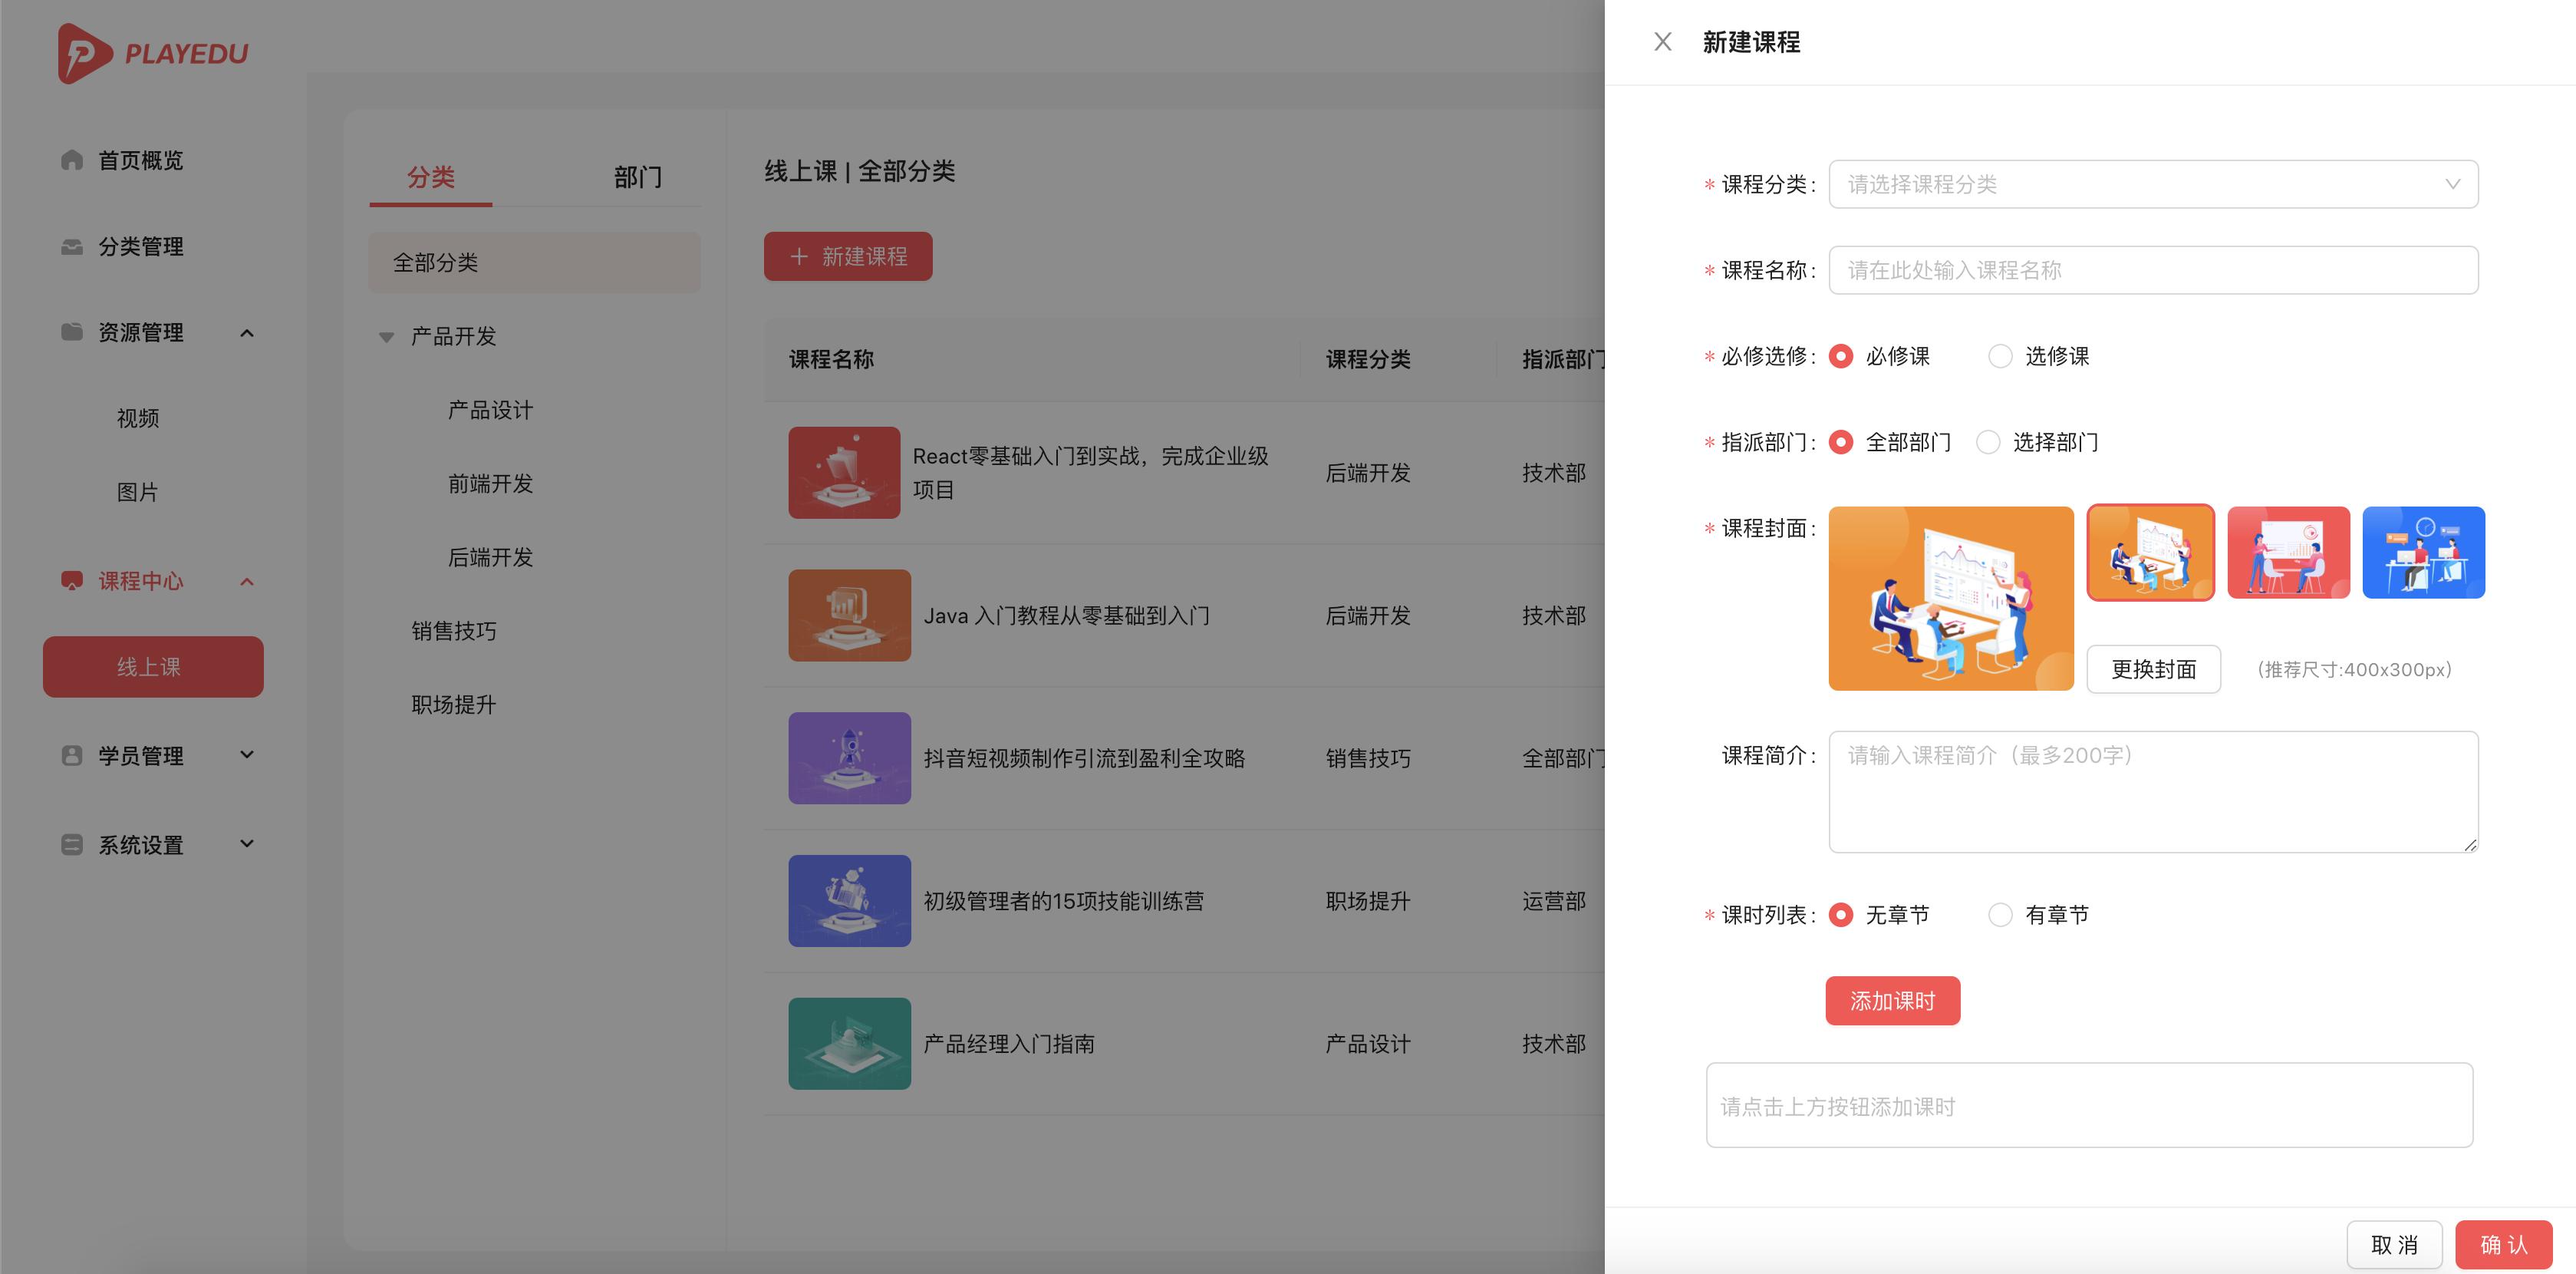Screen dimensions: 2576x1274
Task: Open the 课程分类 dropdown
Action: [x=2152, y=183]
